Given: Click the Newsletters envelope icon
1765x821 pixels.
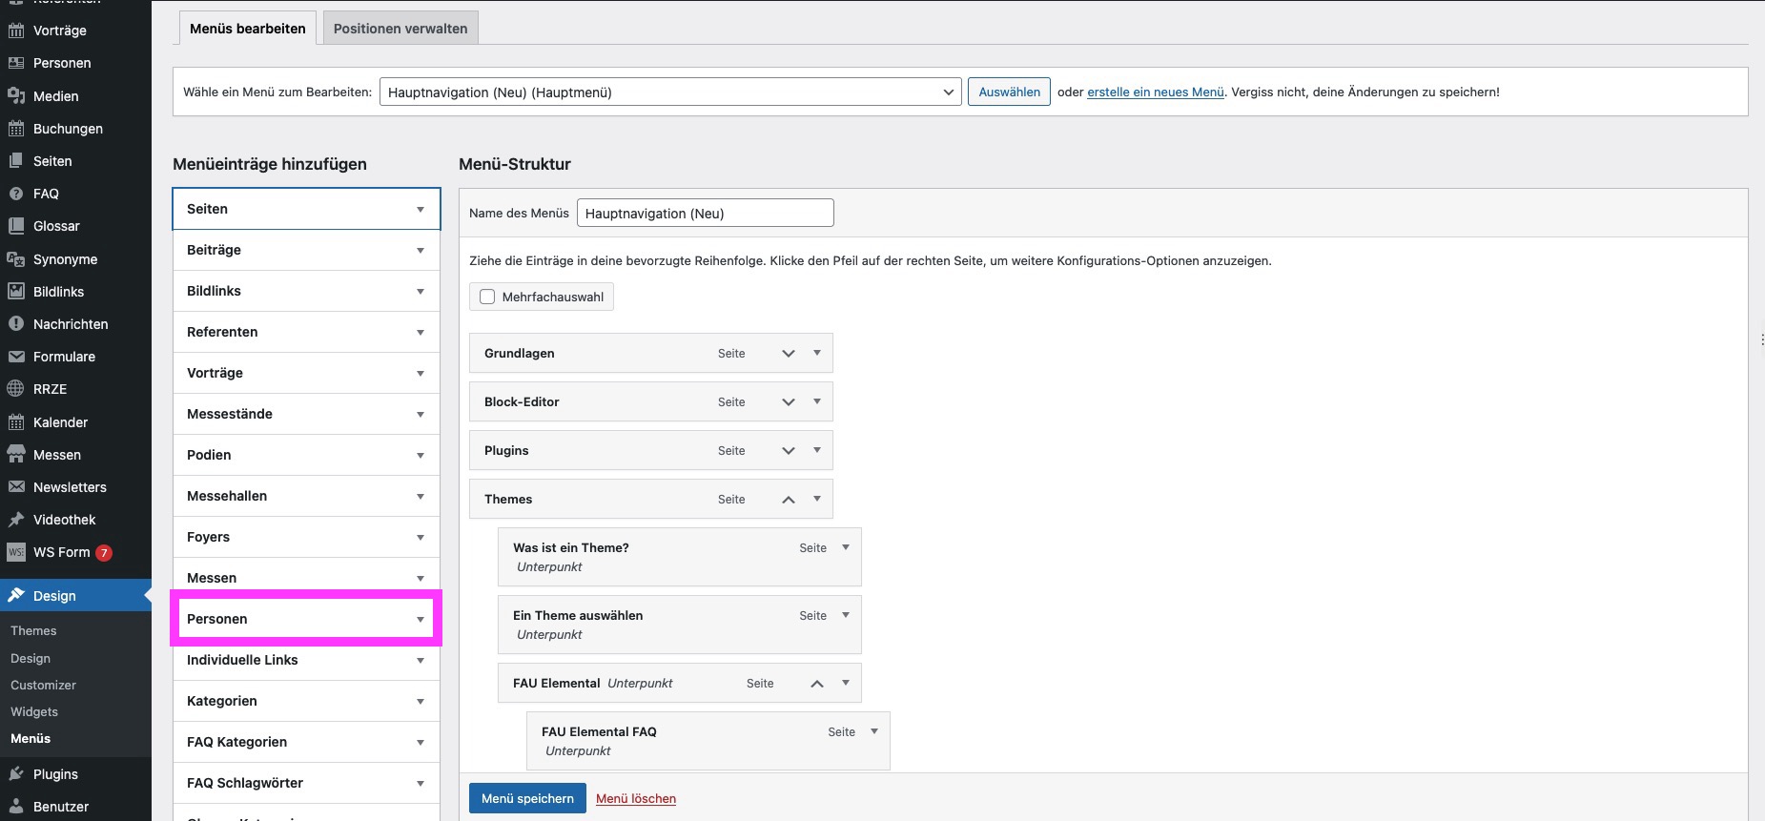Looking at the screenshot, I should click(16, 487).
